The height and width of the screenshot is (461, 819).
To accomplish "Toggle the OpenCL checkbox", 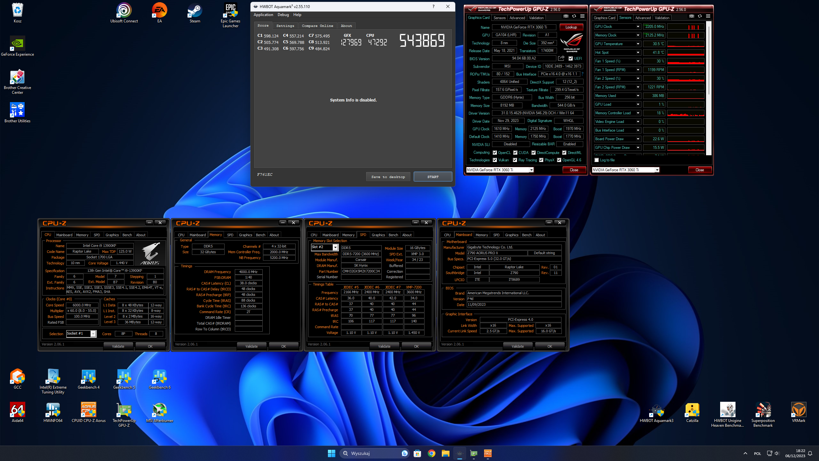I will [495, 153].
